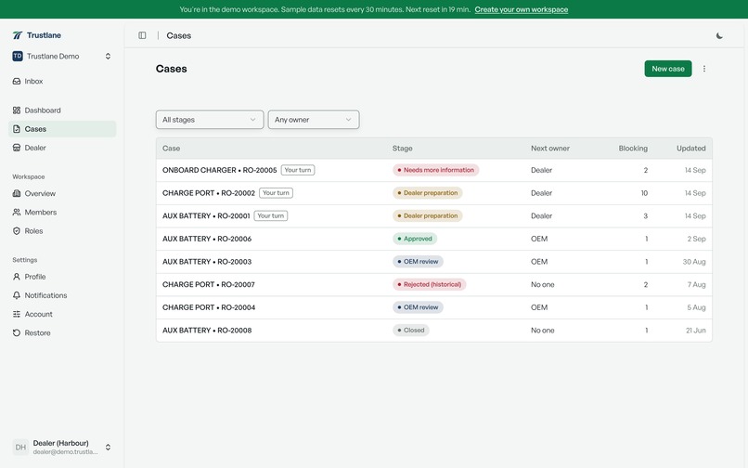
Task: Click the Case column header
Action: pyautogui.click(x=171, y=149)
